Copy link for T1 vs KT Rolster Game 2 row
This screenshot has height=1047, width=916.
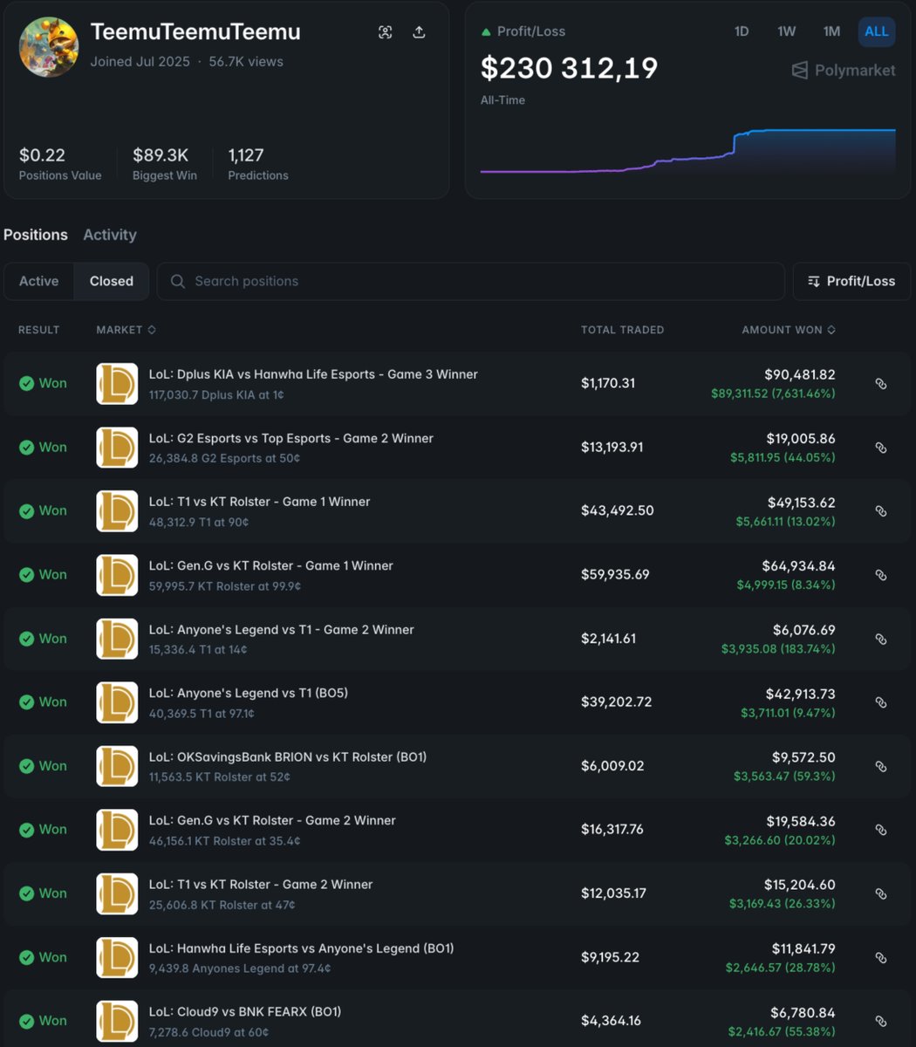click(x=881, y=893)
